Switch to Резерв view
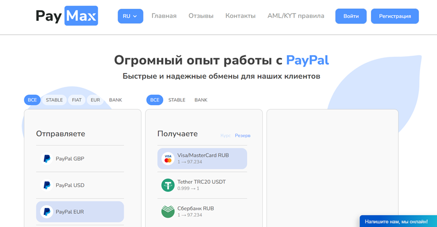This screenshot has height=227, width=437. click(243, 136)
